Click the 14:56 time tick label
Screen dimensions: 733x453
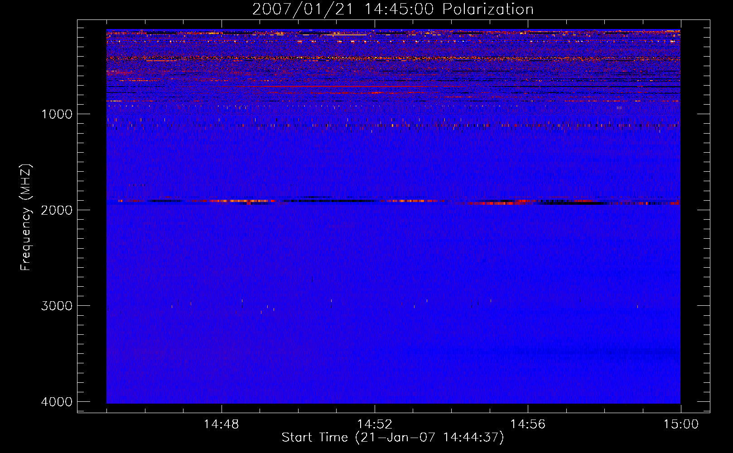pos(528,424)
